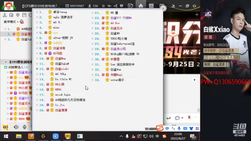Click the system tray volume icon

coord(151,136)
